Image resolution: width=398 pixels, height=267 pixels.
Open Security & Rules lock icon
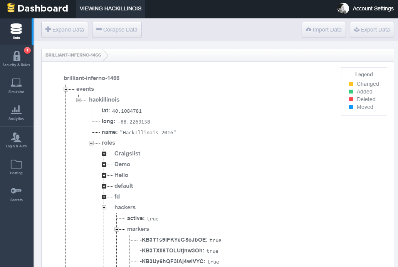coord(17,56)
